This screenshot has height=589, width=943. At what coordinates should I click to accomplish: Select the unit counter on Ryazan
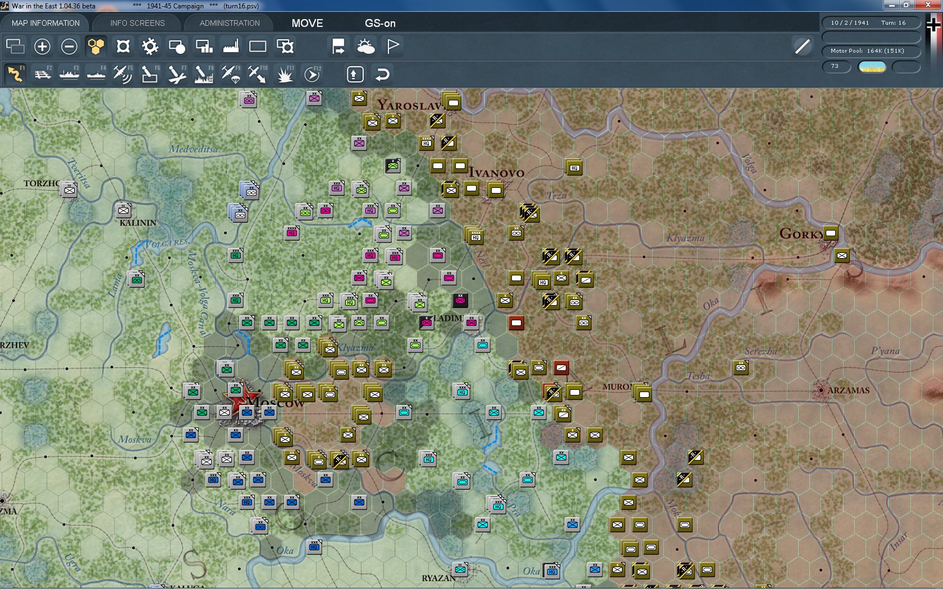point(460,569)
